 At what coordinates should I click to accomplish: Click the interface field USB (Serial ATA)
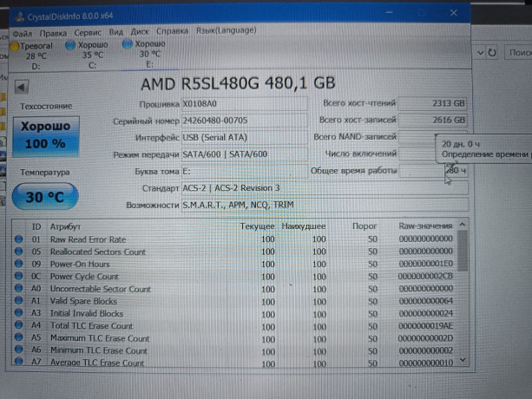tap(244, 137)
